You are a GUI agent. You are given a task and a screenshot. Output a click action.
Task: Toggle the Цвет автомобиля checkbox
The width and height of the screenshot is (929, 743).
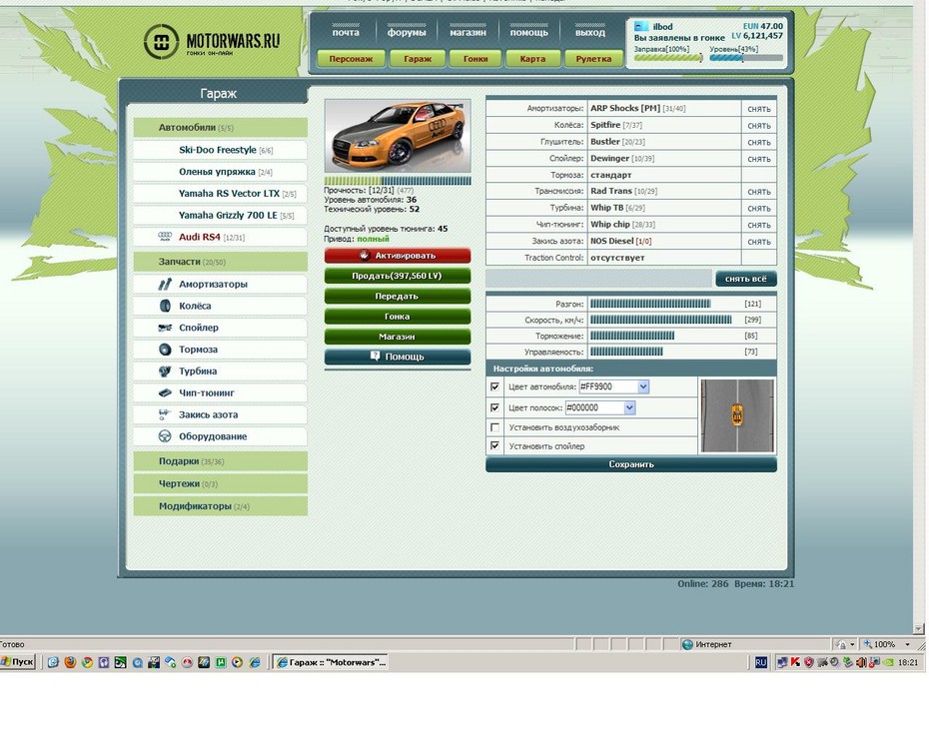pyautogui.click(x=495, y=386)
